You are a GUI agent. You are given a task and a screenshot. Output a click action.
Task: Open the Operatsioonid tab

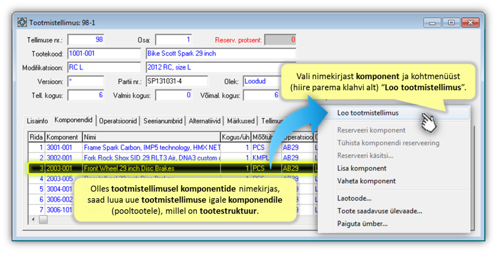point(119,121)
